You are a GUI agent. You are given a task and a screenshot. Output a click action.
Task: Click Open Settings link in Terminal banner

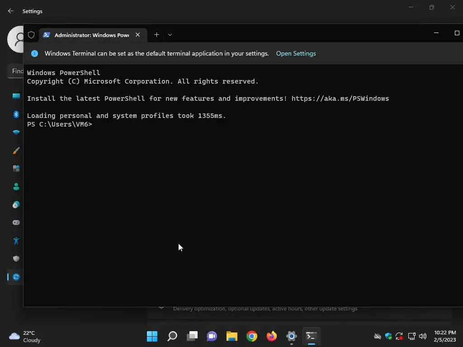tap(296, 53)
